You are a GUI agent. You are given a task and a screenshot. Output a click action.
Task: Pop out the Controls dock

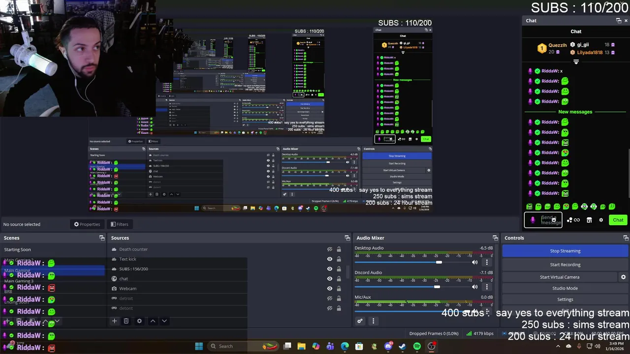[x=626, y=238]
